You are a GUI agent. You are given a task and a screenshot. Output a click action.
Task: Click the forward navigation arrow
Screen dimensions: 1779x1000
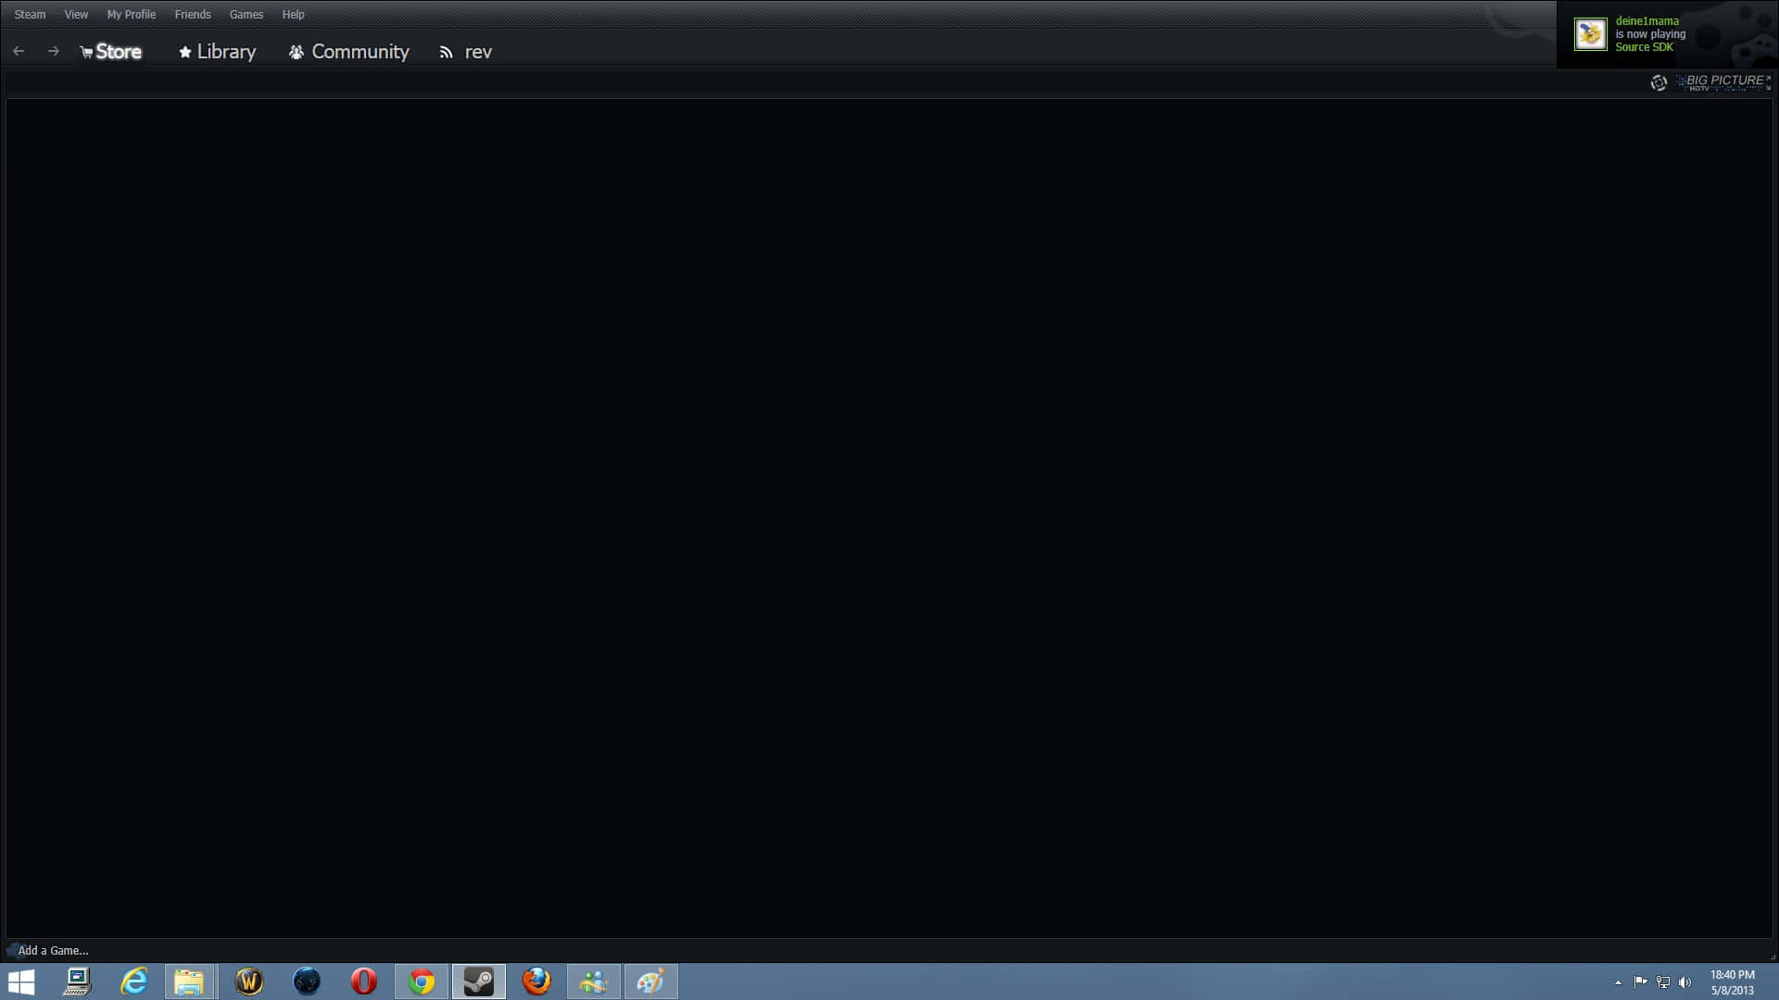pyautogui.click(x=54, y=50)
